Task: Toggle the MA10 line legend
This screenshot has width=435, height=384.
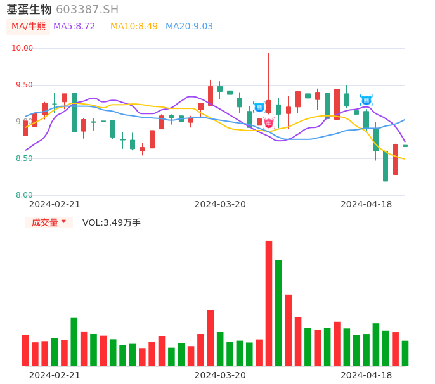Action: tap(134, 27)
